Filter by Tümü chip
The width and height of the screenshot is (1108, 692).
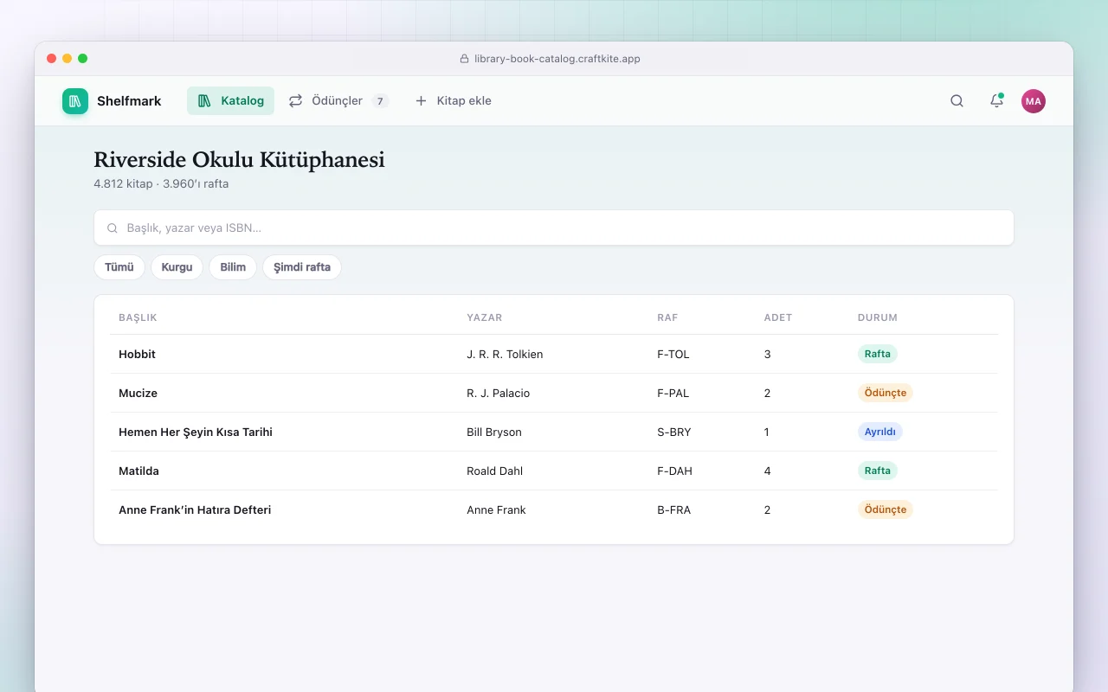[119, 267]
